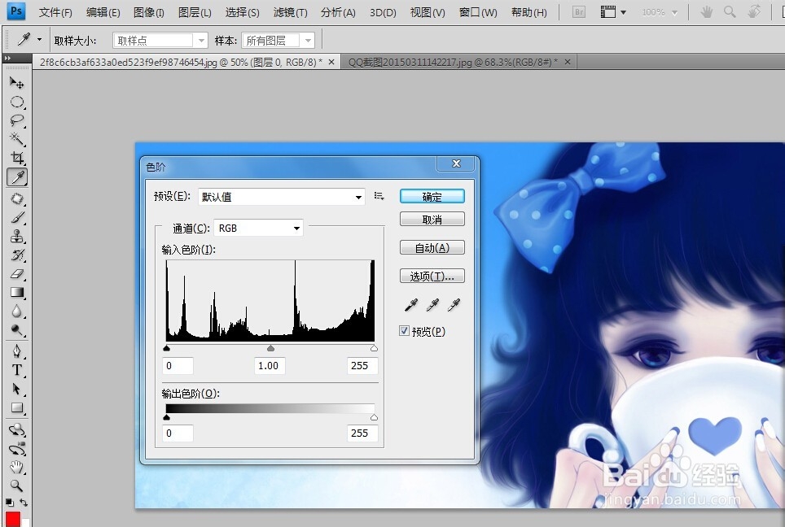Select the Hand tool in toolbox

(x=16, y=468)
